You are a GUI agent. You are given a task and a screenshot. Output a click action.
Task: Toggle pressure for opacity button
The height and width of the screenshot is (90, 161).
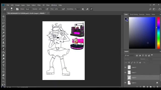47,9
